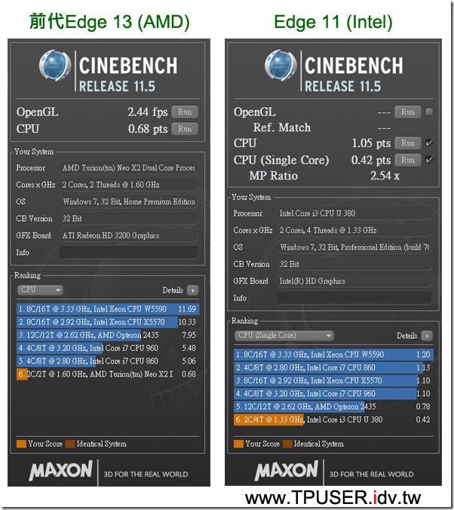Open the CPU ranking dropdown
454x510 pixels.
pyautogui.click(x=40, y=290)
